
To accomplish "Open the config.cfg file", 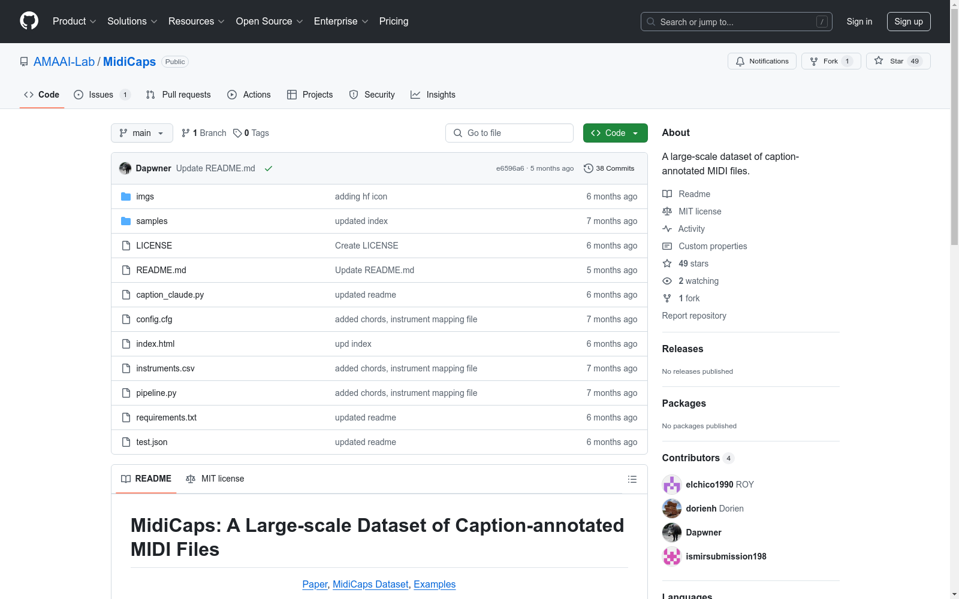I will pyautogui.click(x=154, y=319).
